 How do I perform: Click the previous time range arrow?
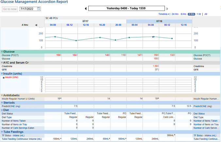[x=86, y=8]
